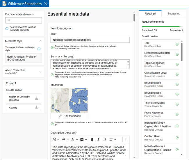Click into the Title text field
Image resolution: width=189 pixels, height=160 pixels.
pos(90,40)
